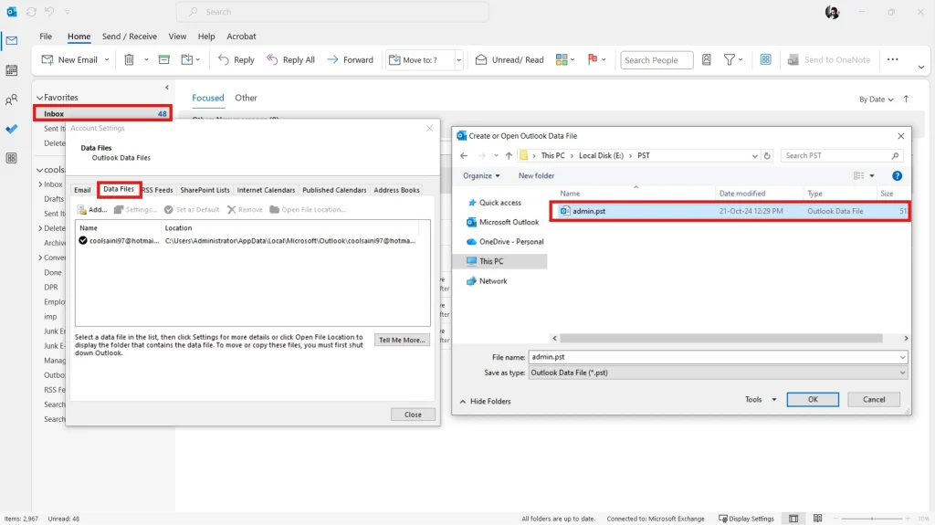Collapse the Favorites section
Image resolution: width=935 pixels, height=525 pixels.
[40, 98]
